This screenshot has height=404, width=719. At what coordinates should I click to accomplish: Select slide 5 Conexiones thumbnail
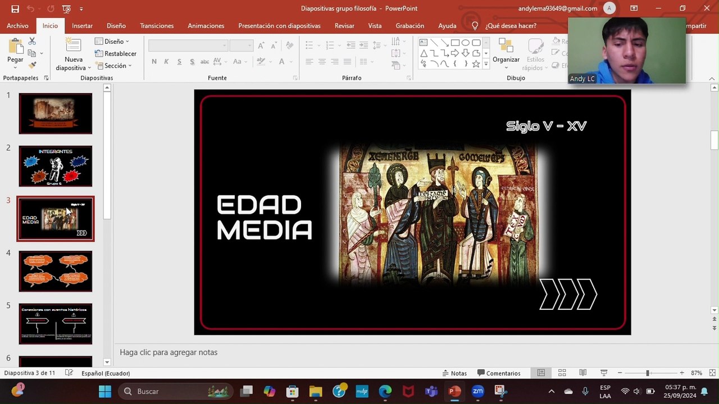[56, 324]
